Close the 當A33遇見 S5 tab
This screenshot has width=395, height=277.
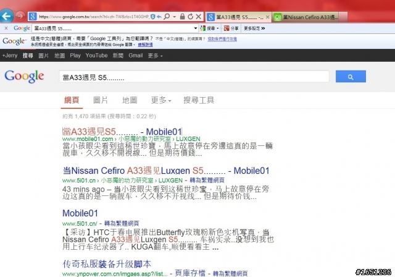(267, 17)
